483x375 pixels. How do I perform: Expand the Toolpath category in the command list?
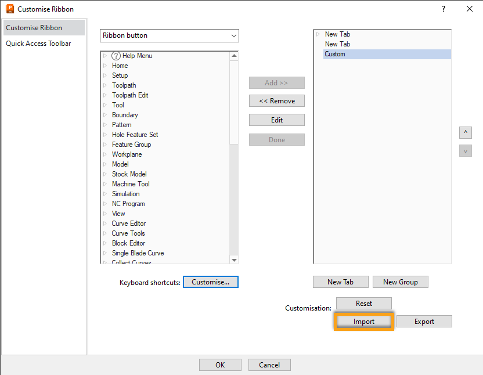pyautogui.click(x=105, y=85)
